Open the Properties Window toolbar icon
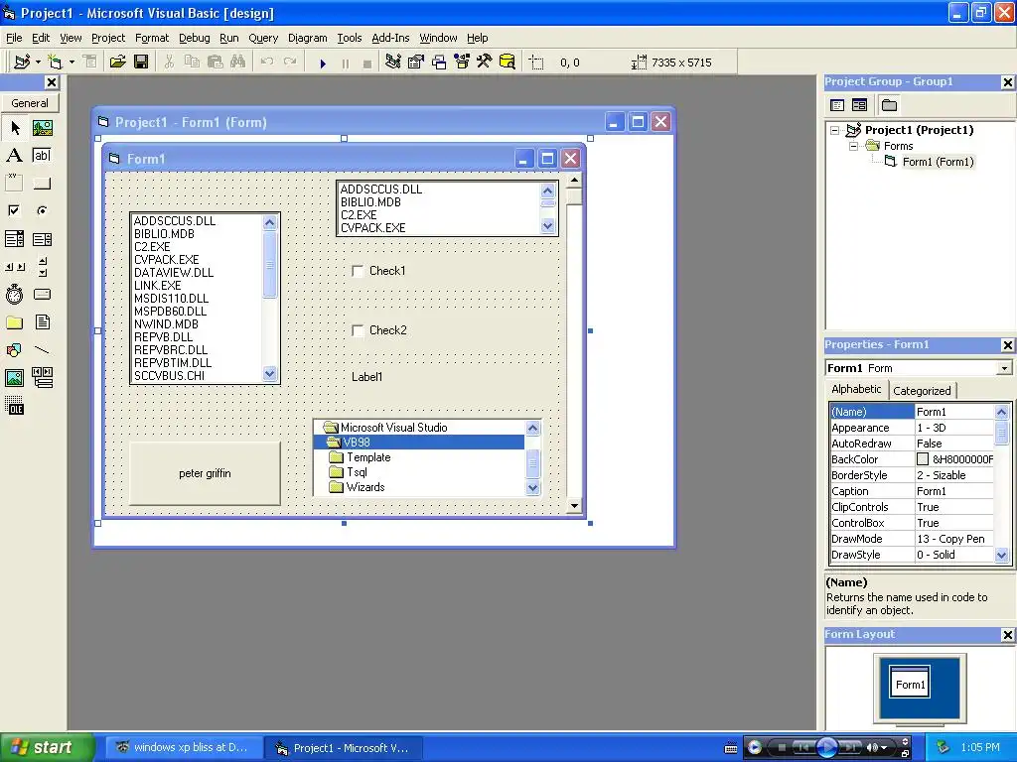The height and width of the screenshot is (762, 1017). coord(416,63)
